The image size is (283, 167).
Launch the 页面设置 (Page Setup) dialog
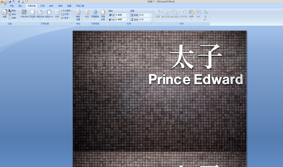coord(72,24)
